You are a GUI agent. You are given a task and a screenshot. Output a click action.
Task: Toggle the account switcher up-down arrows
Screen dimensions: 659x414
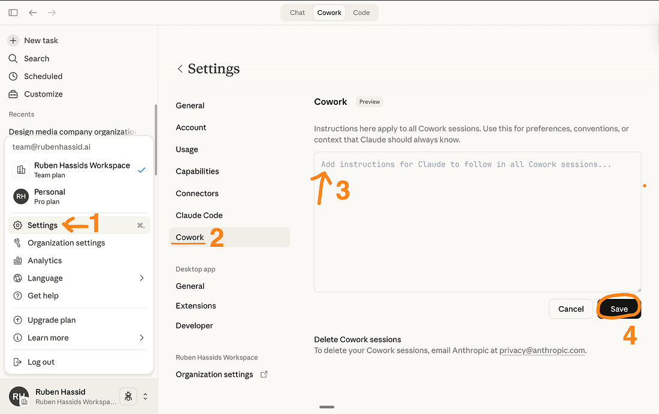tap(146, 397)
